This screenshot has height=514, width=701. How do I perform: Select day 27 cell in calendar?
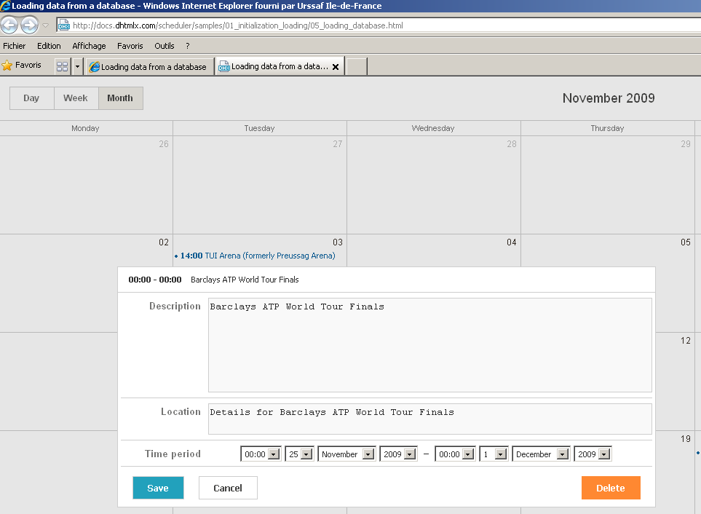click(x=260, y=185)
